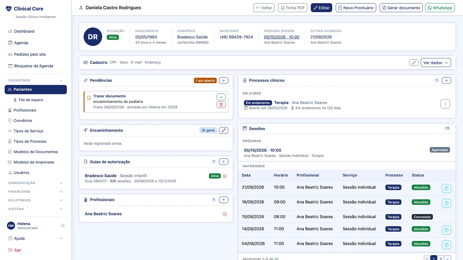Image resolution: width=463 pixels, height=260 pixels.
Task: Expand the Financeiro sidebar section
Action: 36,192
